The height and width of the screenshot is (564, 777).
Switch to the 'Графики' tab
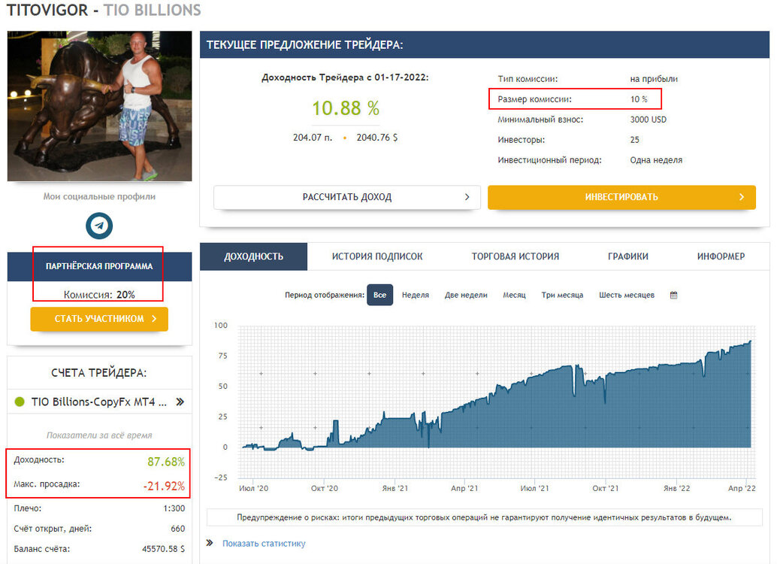point(628,256)
